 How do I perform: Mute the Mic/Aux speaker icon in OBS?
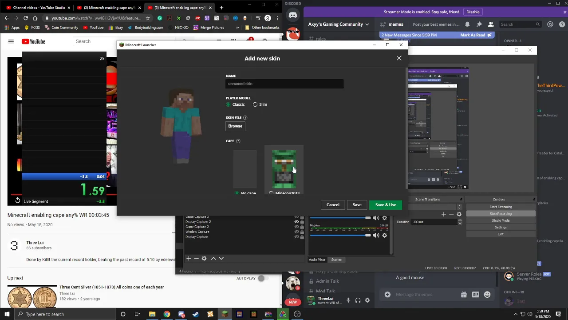pyautogui.click(x=376, y=235)
